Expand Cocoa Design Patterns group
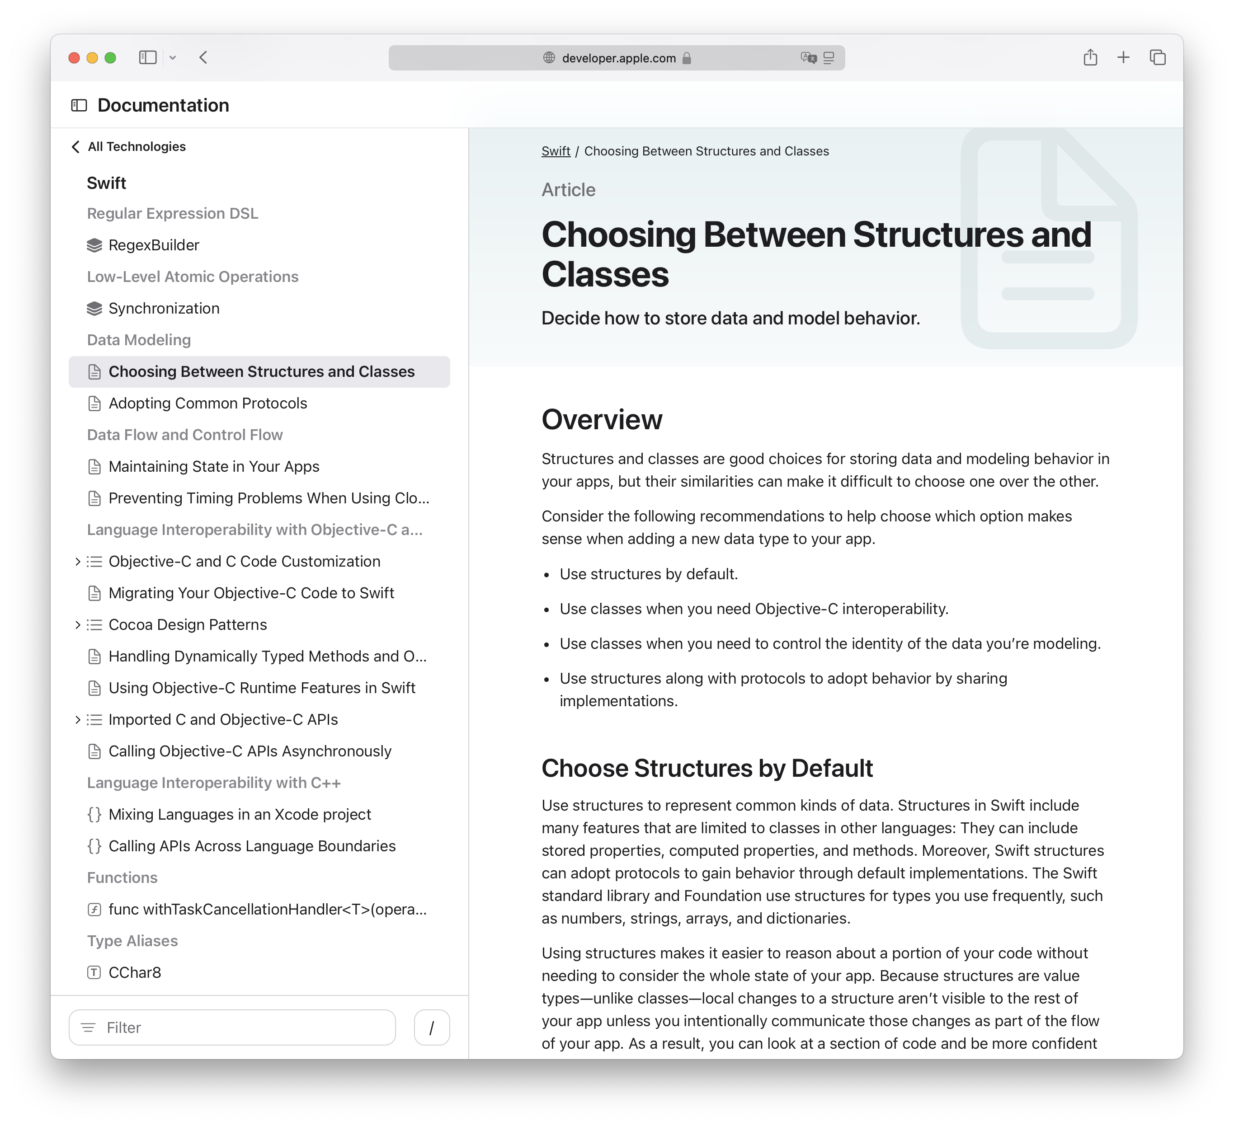Viewport: 1234px width, 1126px height. [78, 624]
